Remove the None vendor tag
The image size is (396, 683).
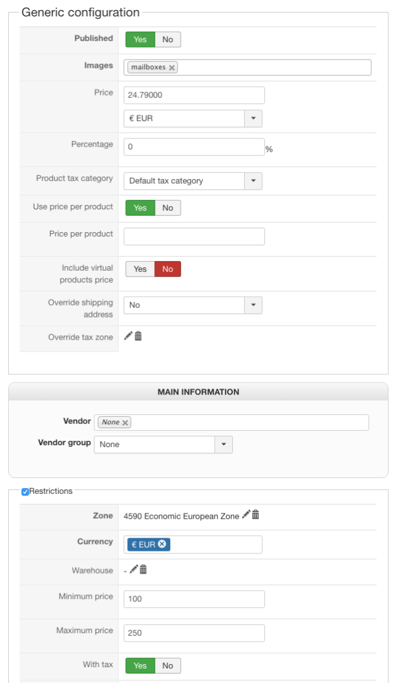(125, 422)
